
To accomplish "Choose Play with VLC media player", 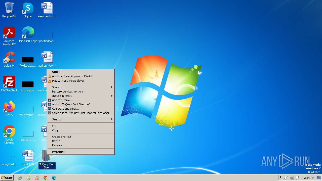I will point(81,81).
